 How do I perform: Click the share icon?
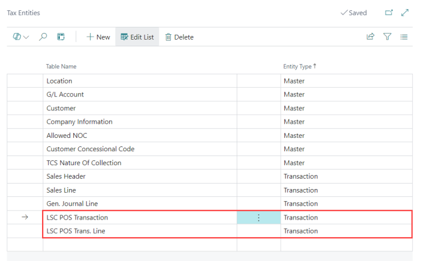(370, 37)
